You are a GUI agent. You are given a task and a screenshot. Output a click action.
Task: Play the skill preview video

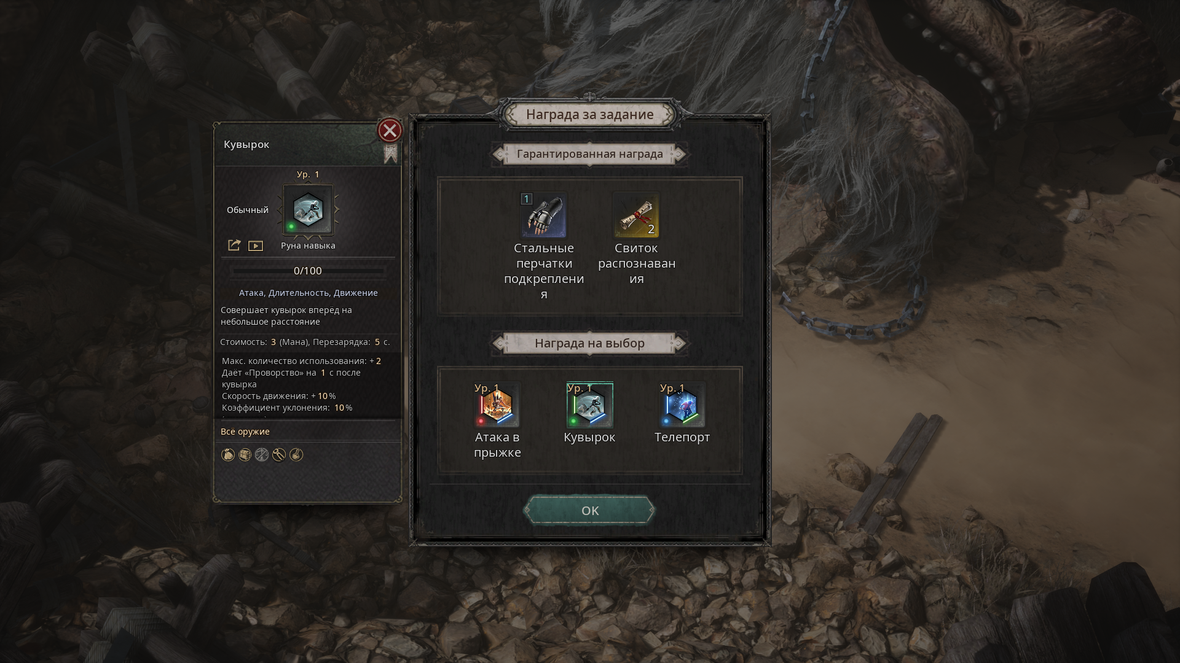click(x=256, y=246)
